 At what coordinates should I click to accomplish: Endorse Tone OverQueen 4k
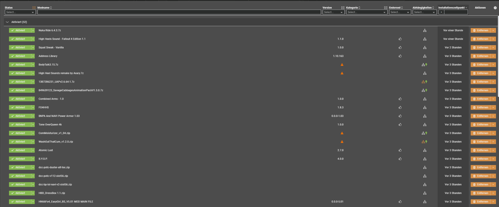coord(400,125)
